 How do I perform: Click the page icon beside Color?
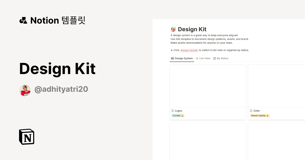tap(251, 110)
